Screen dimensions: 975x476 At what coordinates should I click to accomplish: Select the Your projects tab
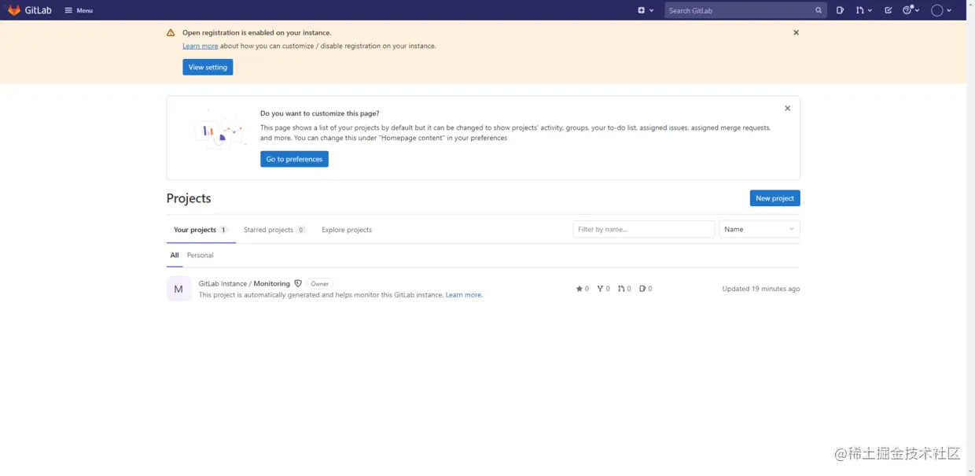click(201, 230)
